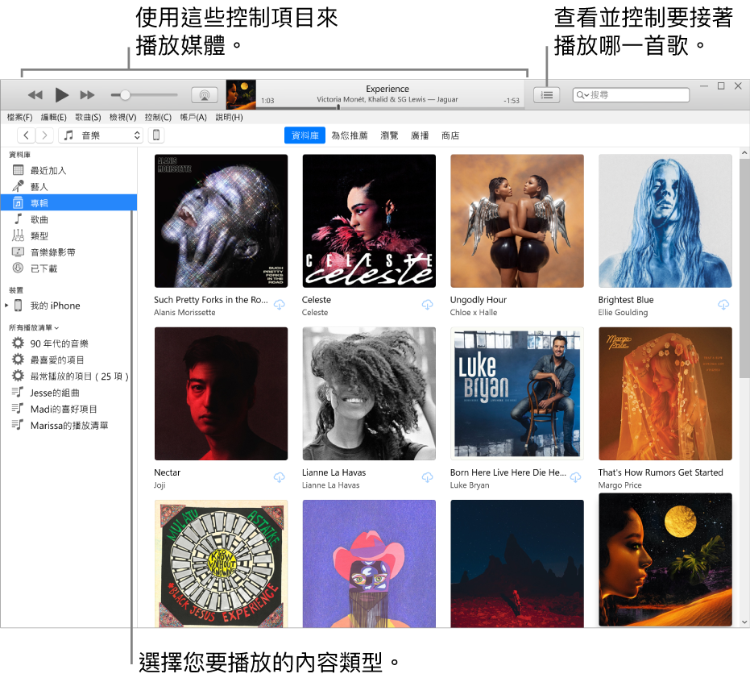Switch to the 瀏覽 tab
750x678 pixels.
[x=389, y=135]
